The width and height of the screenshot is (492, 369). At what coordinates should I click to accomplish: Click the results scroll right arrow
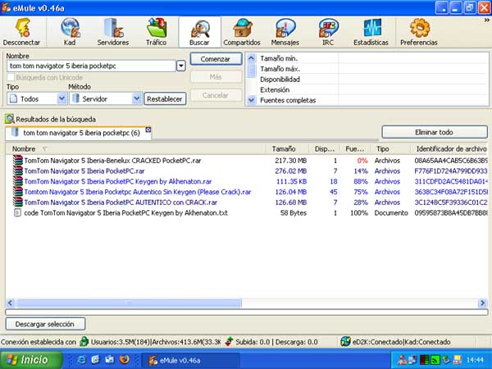482,303
